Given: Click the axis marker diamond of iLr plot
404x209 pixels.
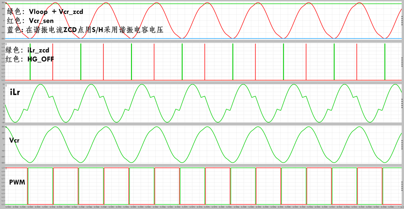Looking at the screenshot, I should coord(6,85).
